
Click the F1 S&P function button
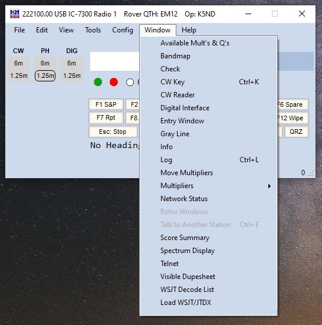point(106,104)
